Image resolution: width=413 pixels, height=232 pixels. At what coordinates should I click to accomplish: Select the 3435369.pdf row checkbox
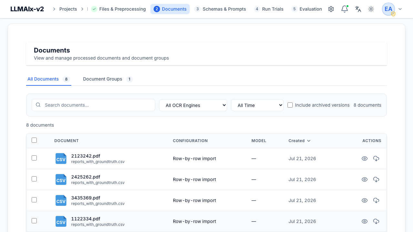click(x=34, y=200)
